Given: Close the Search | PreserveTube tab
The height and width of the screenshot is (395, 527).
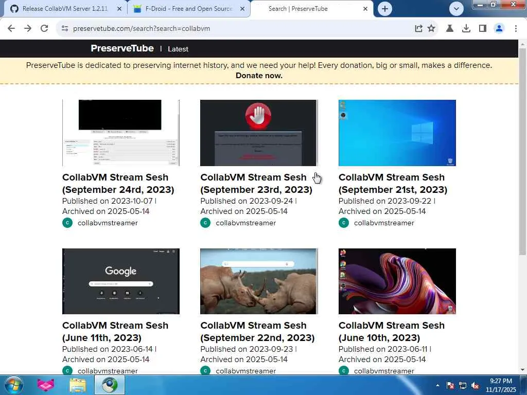Looking at the screenshot, I should (365, 9).
